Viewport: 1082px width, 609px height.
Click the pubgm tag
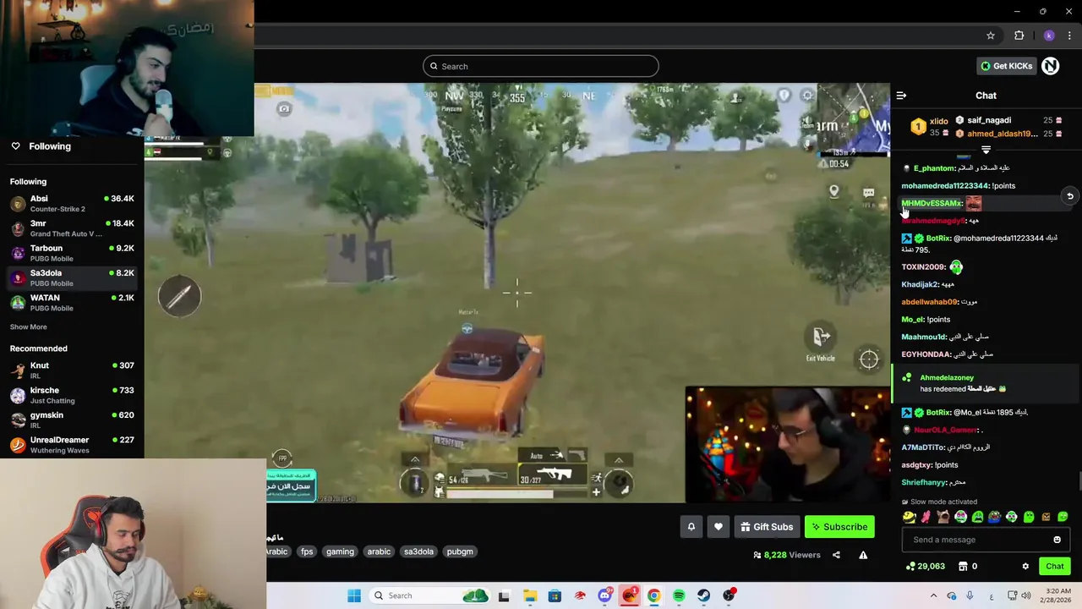click(460, 551)
